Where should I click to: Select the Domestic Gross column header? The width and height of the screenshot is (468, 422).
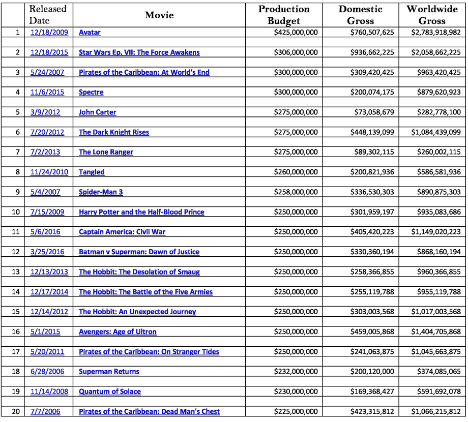360,15
